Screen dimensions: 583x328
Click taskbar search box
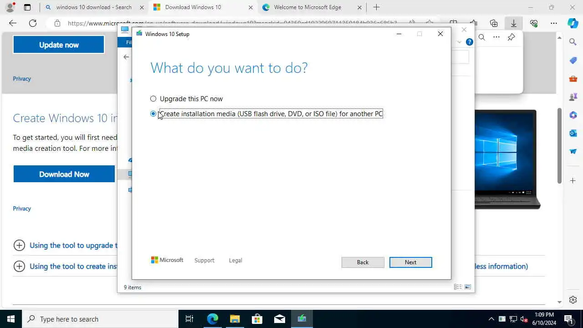[100, 319]
